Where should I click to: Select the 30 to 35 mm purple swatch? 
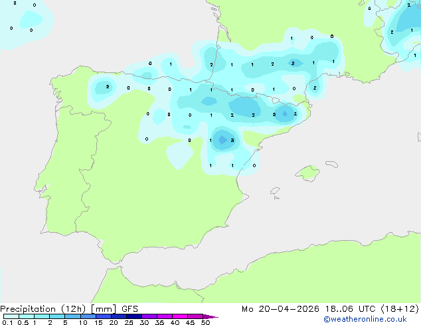(x=149, y=316)
